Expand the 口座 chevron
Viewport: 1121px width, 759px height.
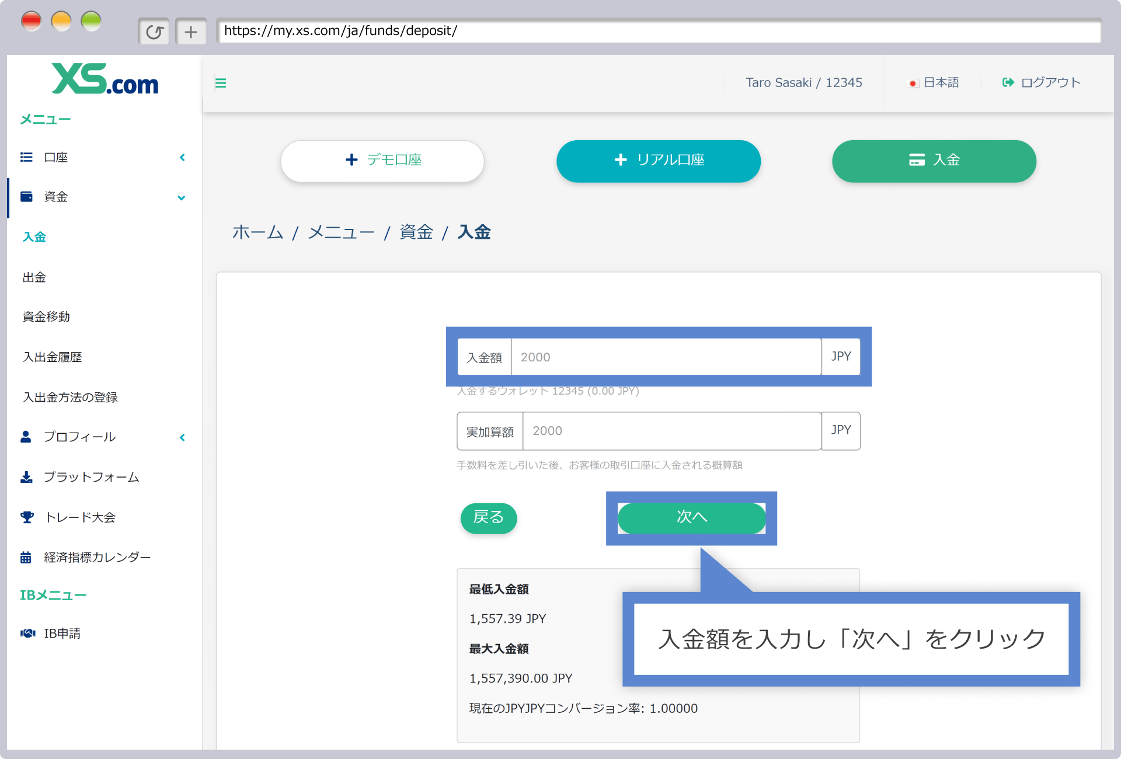pos(182,158)
